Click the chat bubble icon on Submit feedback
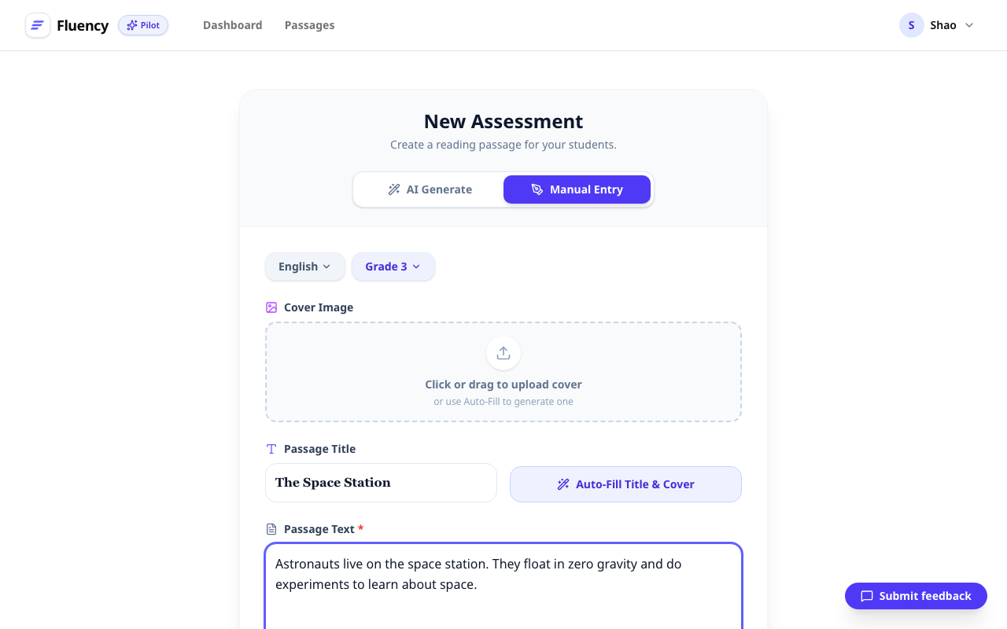Viewport: 1007px width, 629px height. tap(865, 596)
